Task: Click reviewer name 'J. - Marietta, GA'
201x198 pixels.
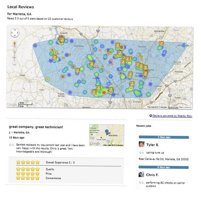Action: pos(19,132)
